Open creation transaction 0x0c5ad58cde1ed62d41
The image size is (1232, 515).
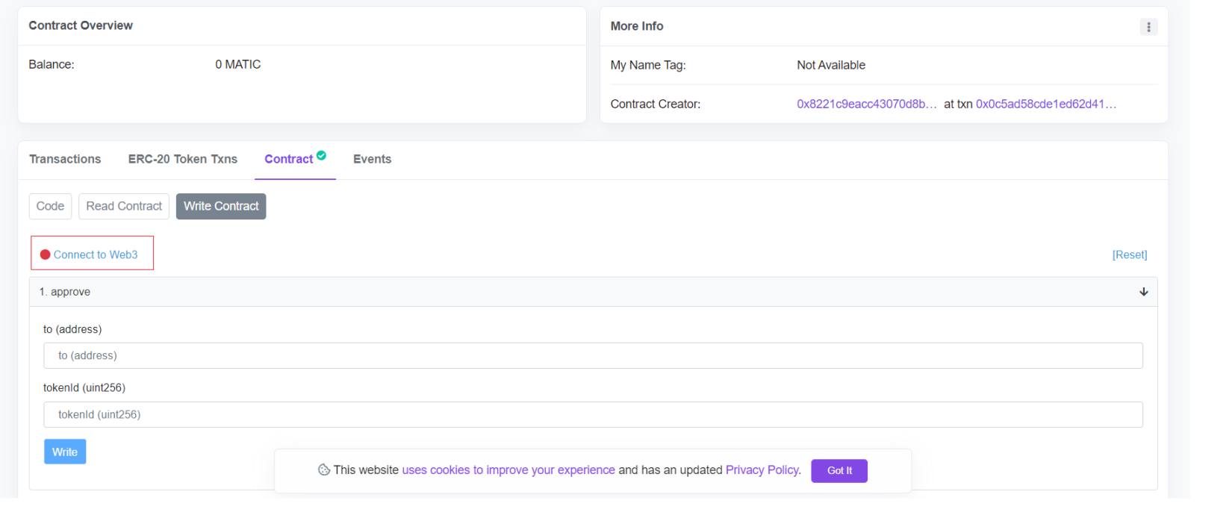pyautogui.click(x=1045, y=104)
